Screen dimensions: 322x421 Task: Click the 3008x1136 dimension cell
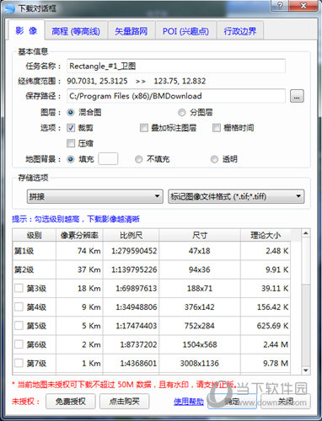pyautogui.click(x=200, y=364)
